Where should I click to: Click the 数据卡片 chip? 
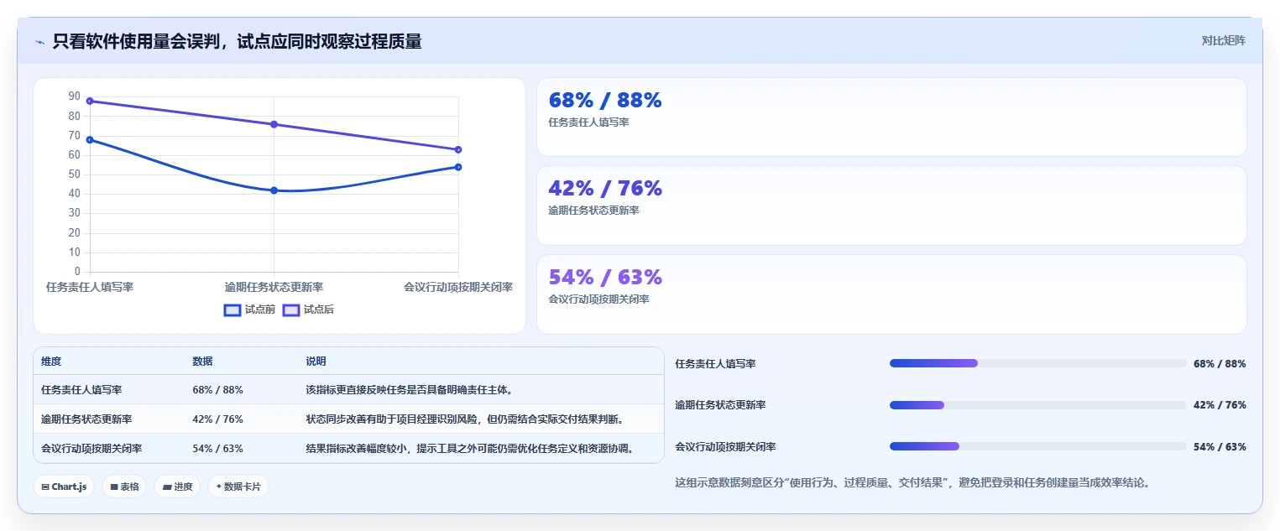(238, 487)
